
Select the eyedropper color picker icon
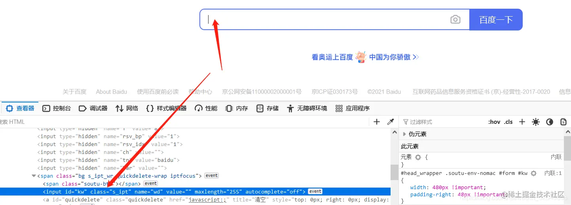pos(391,122)
